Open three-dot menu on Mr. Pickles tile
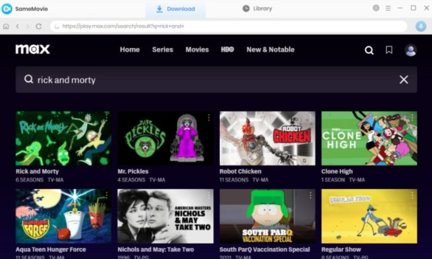432x259 pixels. pos(208,118)
